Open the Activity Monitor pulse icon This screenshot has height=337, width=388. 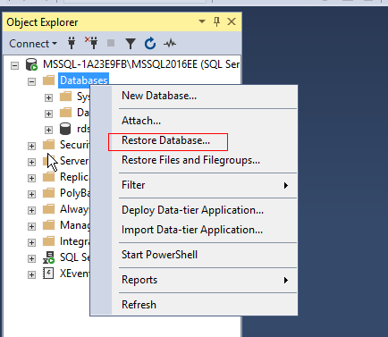[170, 44]
